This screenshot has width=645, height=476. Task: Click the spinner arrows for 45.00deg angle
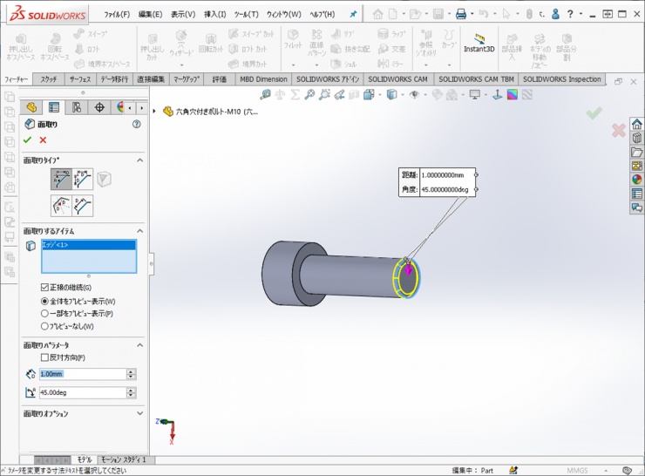coord(131,393)
